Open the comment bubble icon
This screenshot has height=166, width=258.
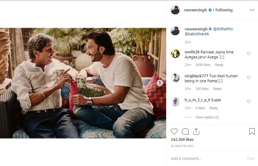click(x=185, y=132)
